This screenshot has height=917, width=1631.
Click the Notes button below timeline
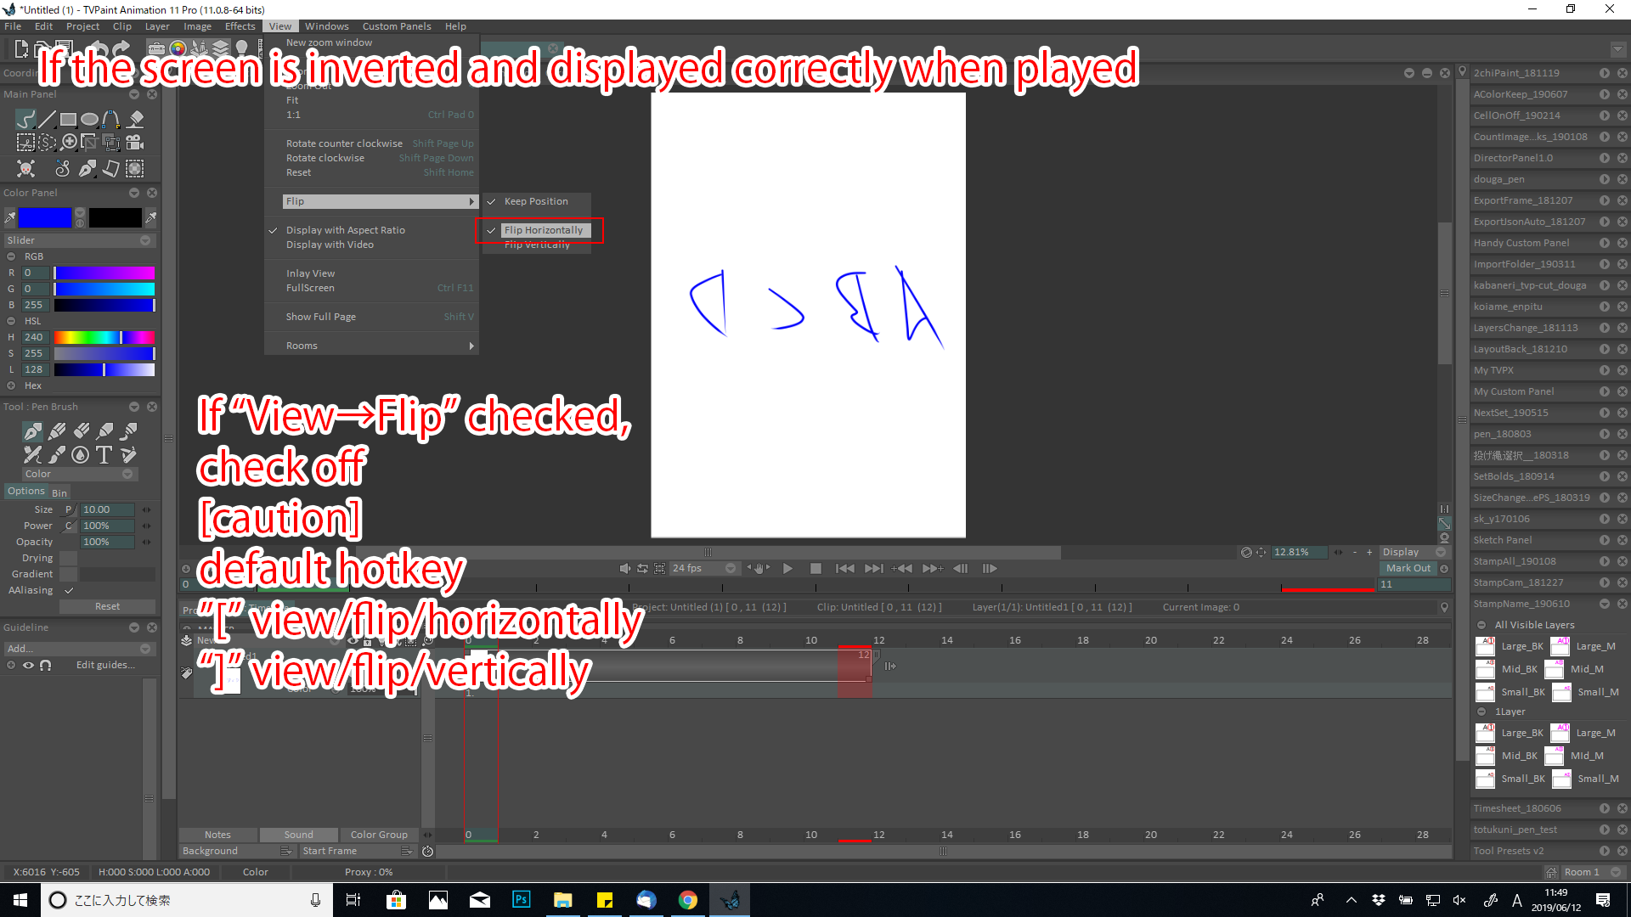pyautogui.click(x=217, y=835)
